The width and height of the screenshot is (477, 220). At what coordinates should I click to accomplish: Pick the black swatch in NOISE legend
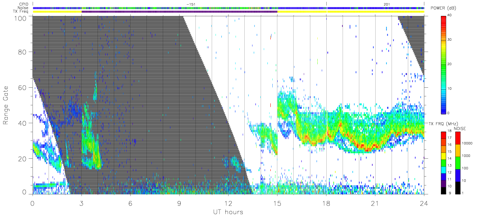(458, 187)
